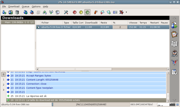Screen dimensions: 180x107
Task: Sort by the Restant column header
Action: [x=155, y=23]
